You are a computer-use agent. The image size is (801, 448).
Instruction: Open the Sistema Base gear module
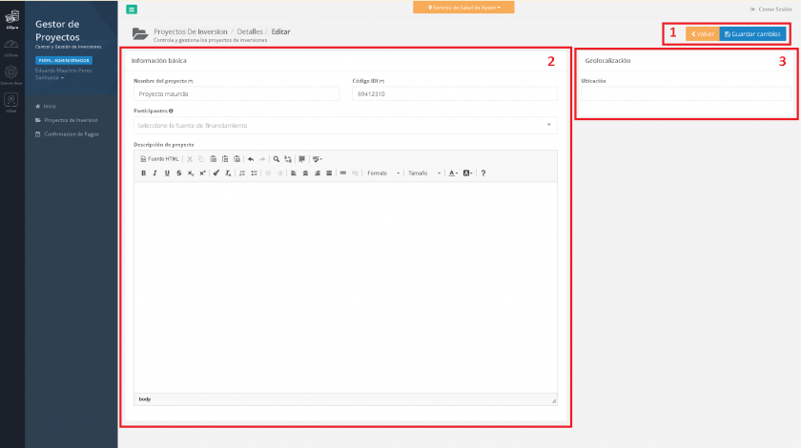pyautogui.click(x=11, y=74)
